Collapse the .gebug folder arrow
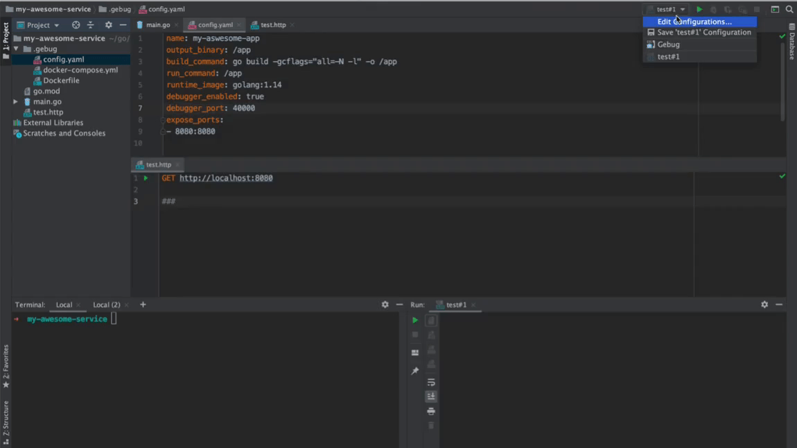This screenshot has height=448, width=797. click(x=16, y=49)
